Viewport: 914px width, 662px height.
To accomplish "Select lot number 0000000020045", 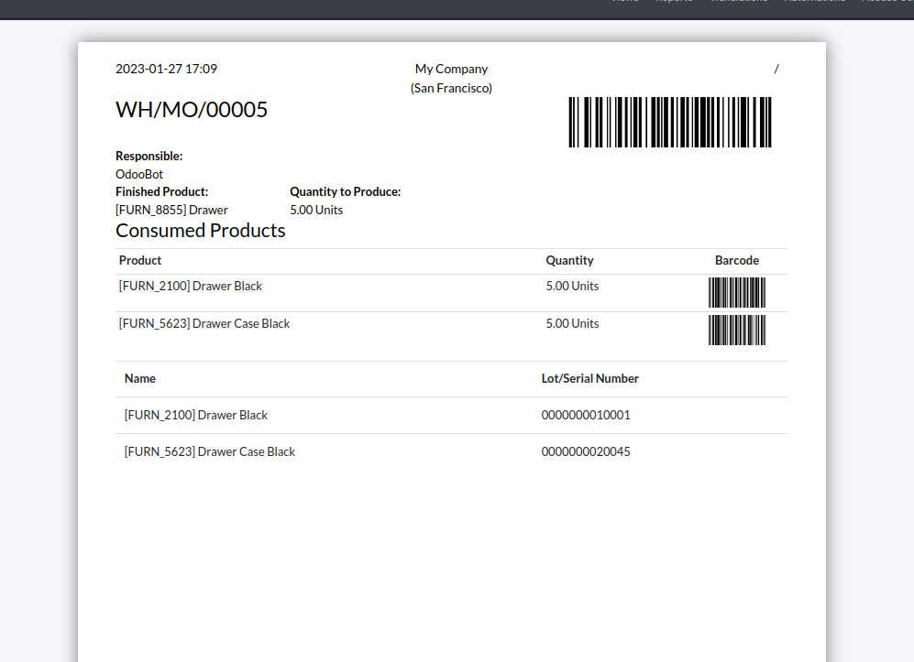I will (x=586, y=451).
